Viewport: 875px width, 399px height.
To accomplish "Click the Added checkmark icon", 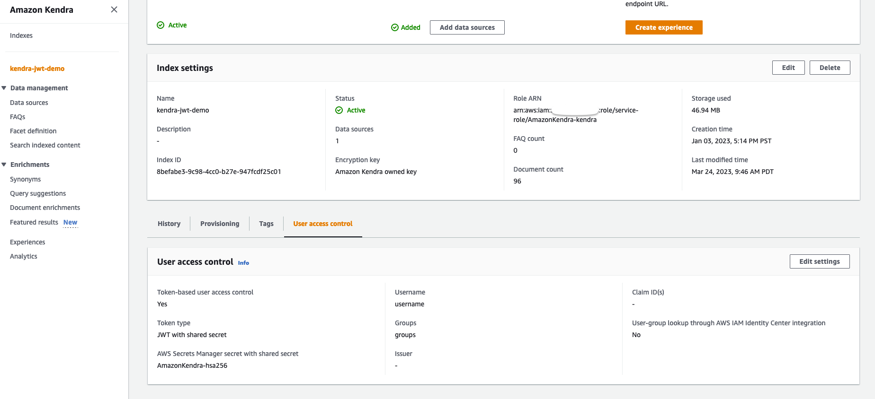I will (x=395, y=27).
